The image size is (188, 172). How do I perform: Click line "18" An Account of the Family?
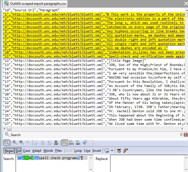click(x=94, y=86)
